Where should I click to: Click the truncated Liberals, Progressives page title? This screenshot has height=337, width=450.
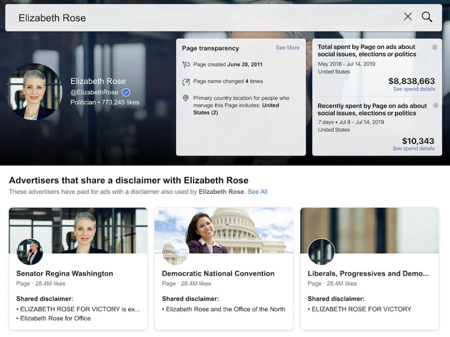[369, 273]
